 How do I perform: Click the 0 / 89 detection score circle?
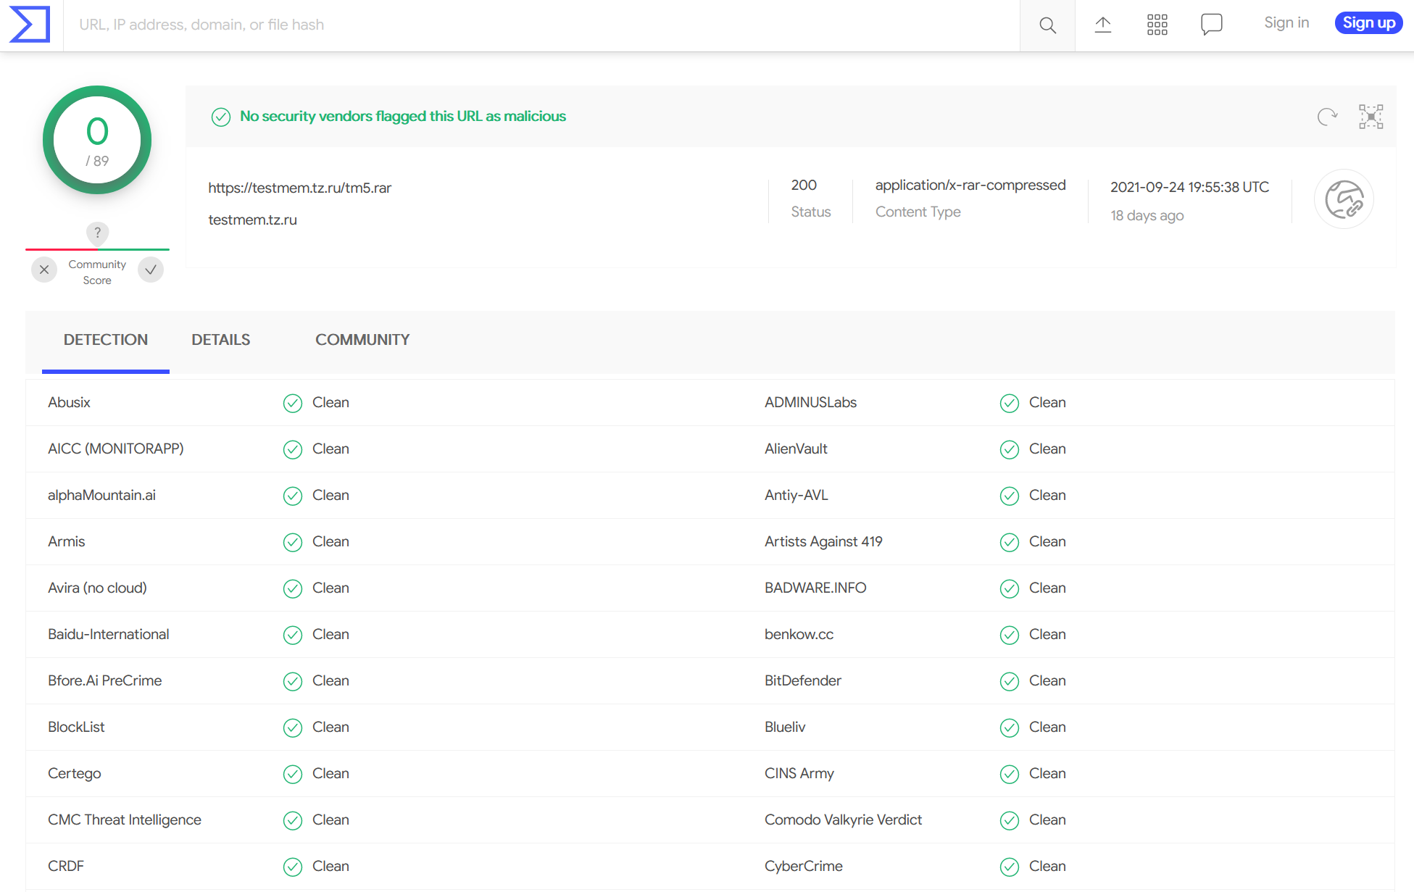[x=97, y=140]
